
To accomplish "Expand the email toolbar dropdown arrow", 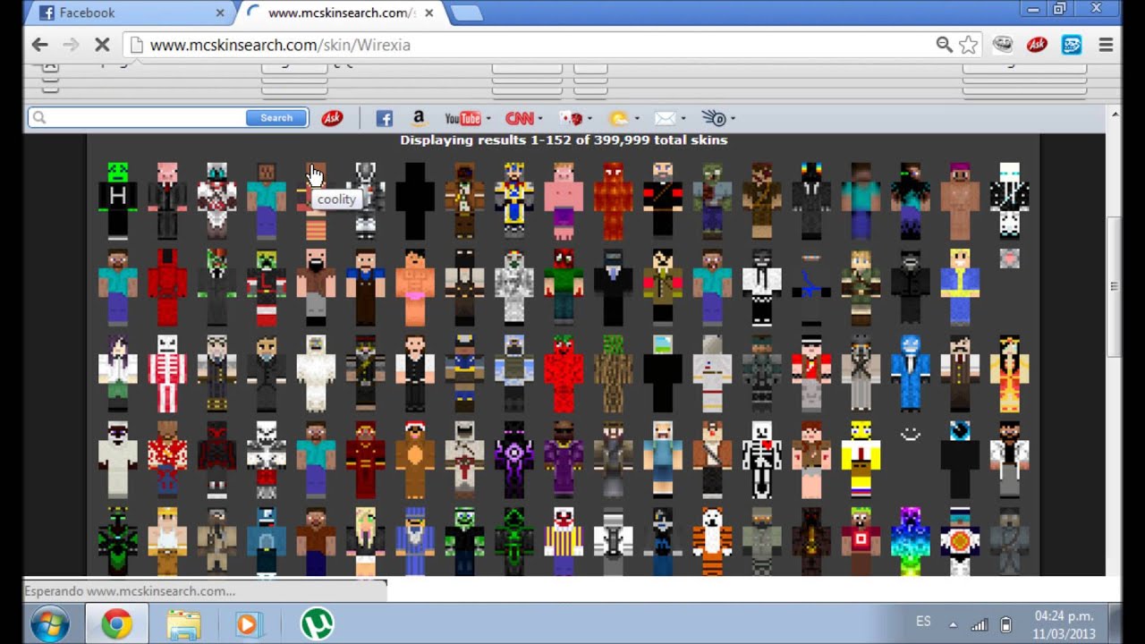I will (683, 118).
